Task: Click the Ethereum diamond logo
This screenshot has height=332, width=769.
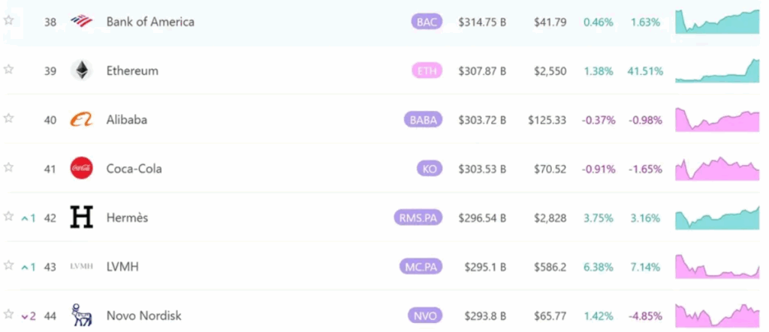Action: coord(81,70)
